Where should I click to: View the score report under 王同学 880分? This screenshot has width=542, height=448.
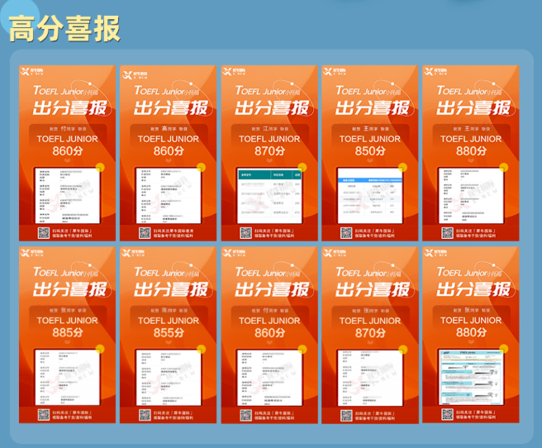(471, 196)
